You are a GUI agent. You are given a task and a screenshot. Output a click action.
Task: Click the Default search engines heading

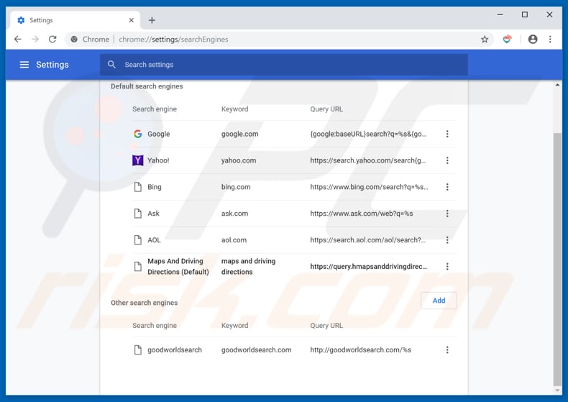[147, 86]
